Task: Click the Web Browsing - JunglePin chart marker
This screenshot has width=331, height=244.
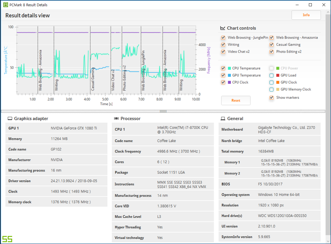Action: point(141,60)
